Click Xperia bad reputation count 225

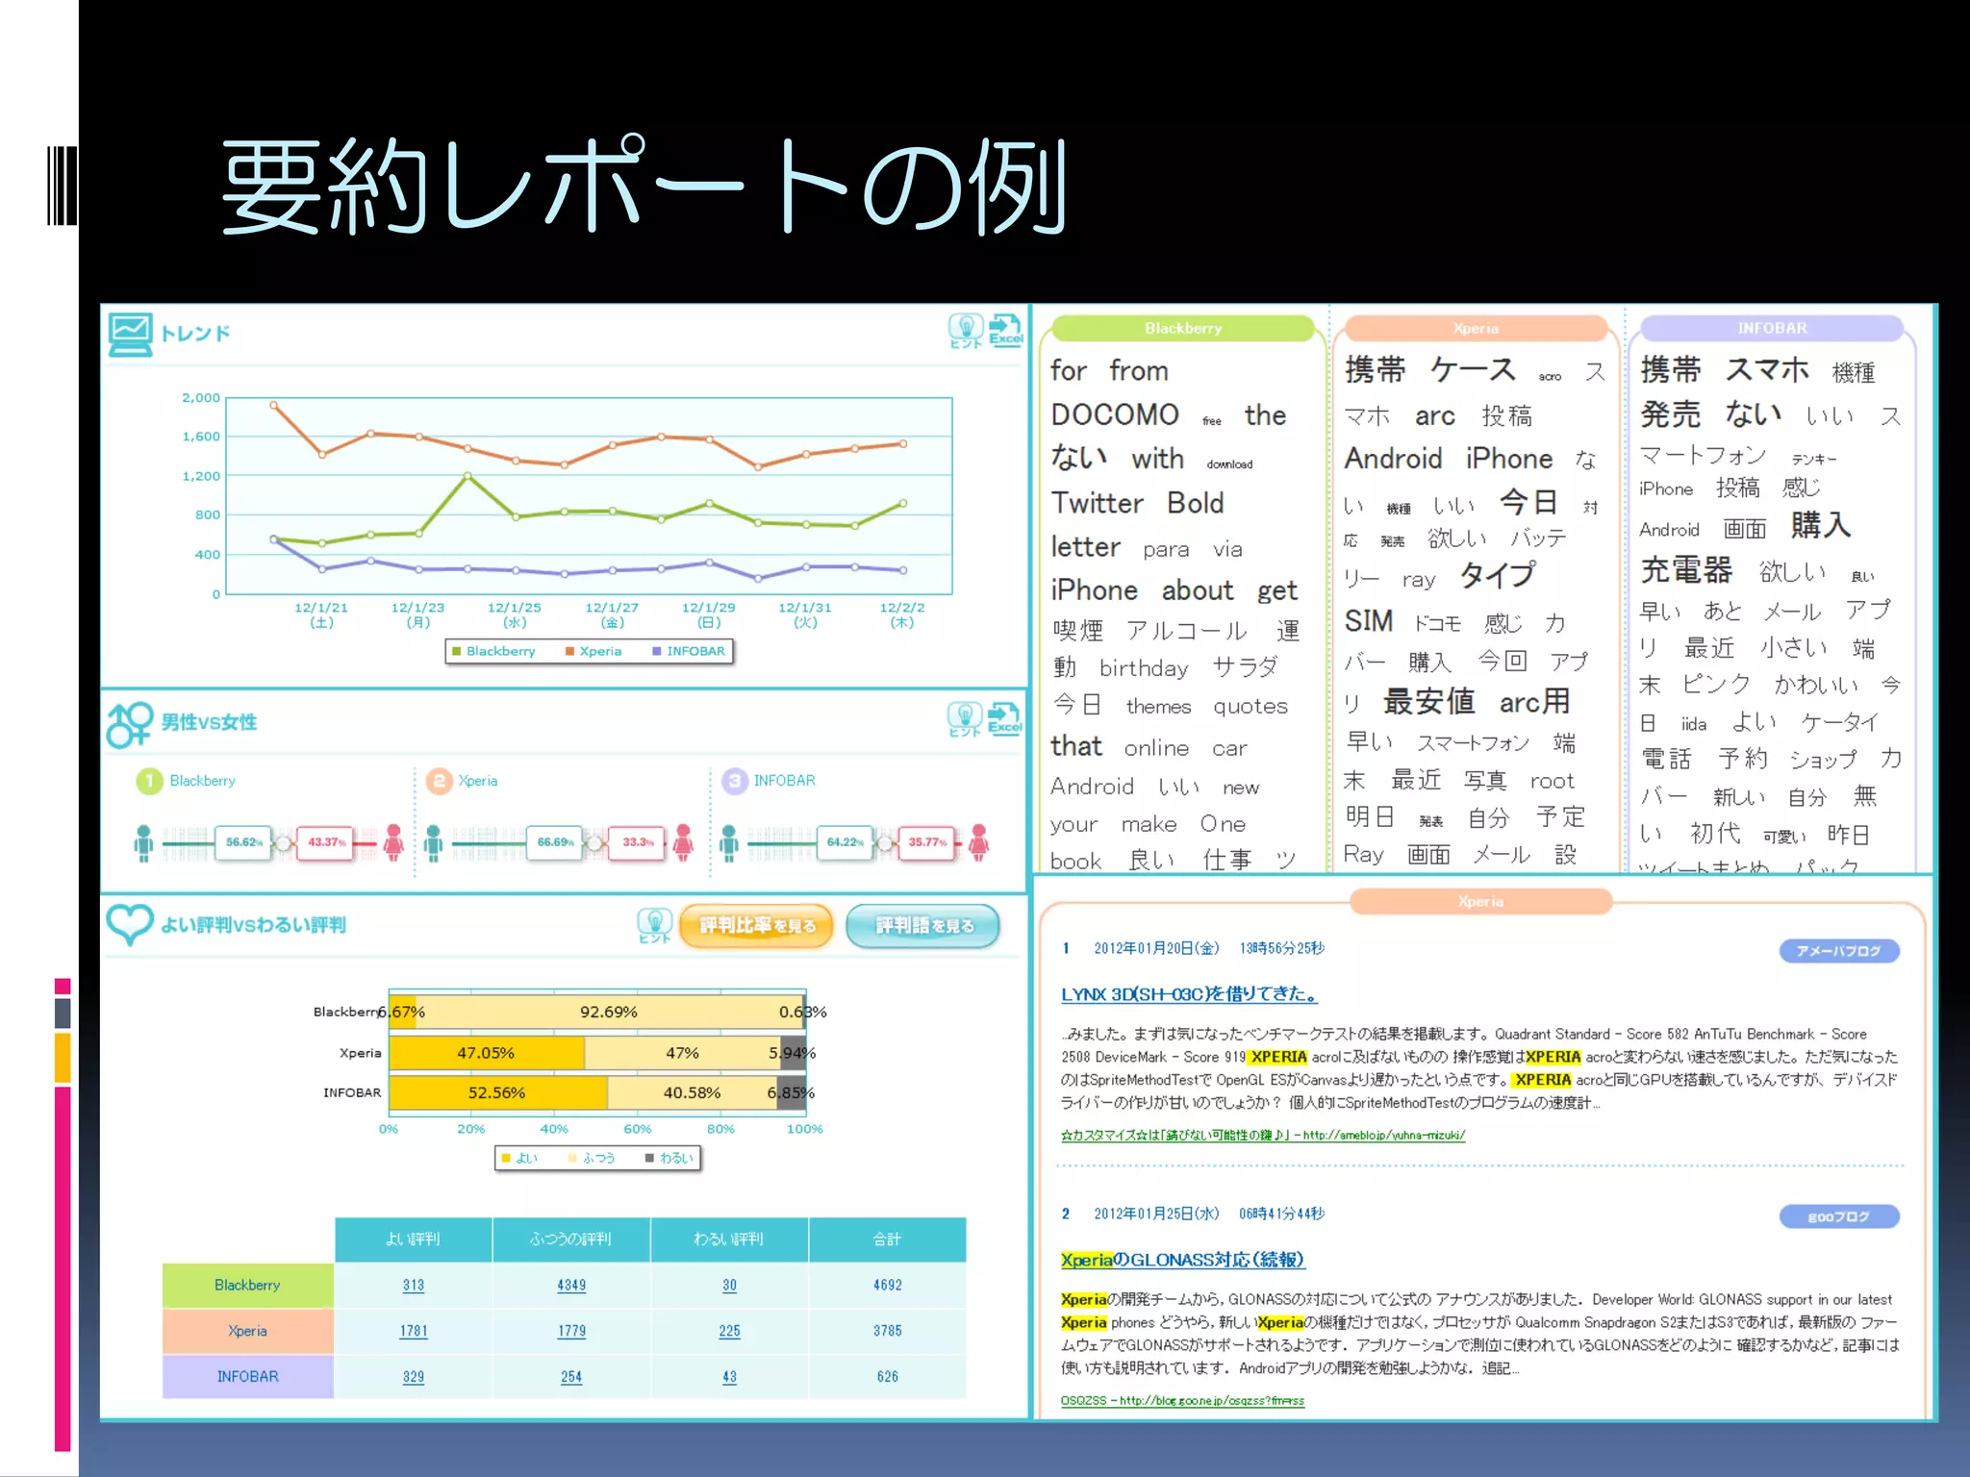tap(730, 1332)
